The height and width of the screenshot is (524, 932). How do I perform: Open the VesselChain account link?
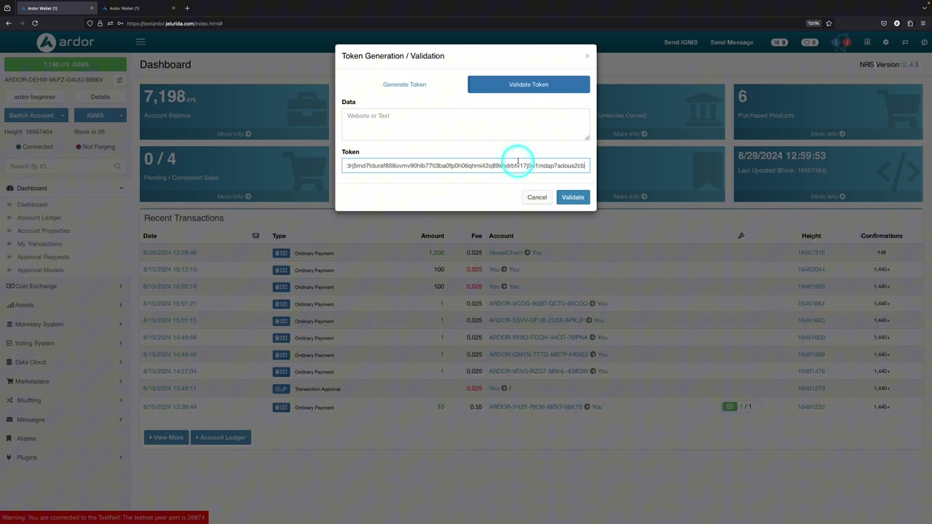tap(505, 253)
